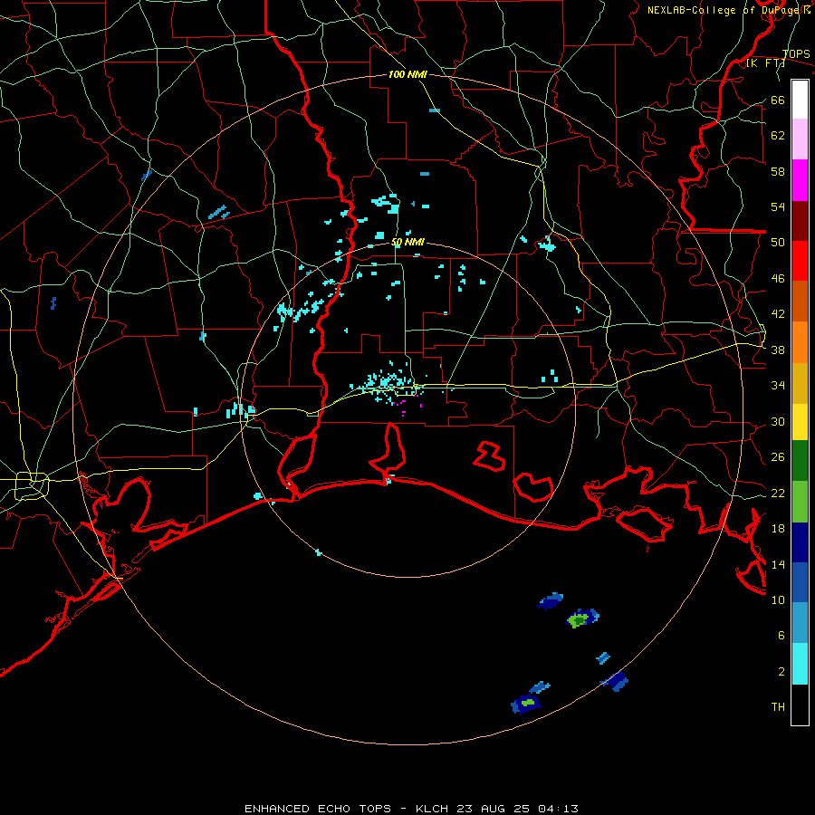Click the green-cored echo cell offshore southeast

582,618
